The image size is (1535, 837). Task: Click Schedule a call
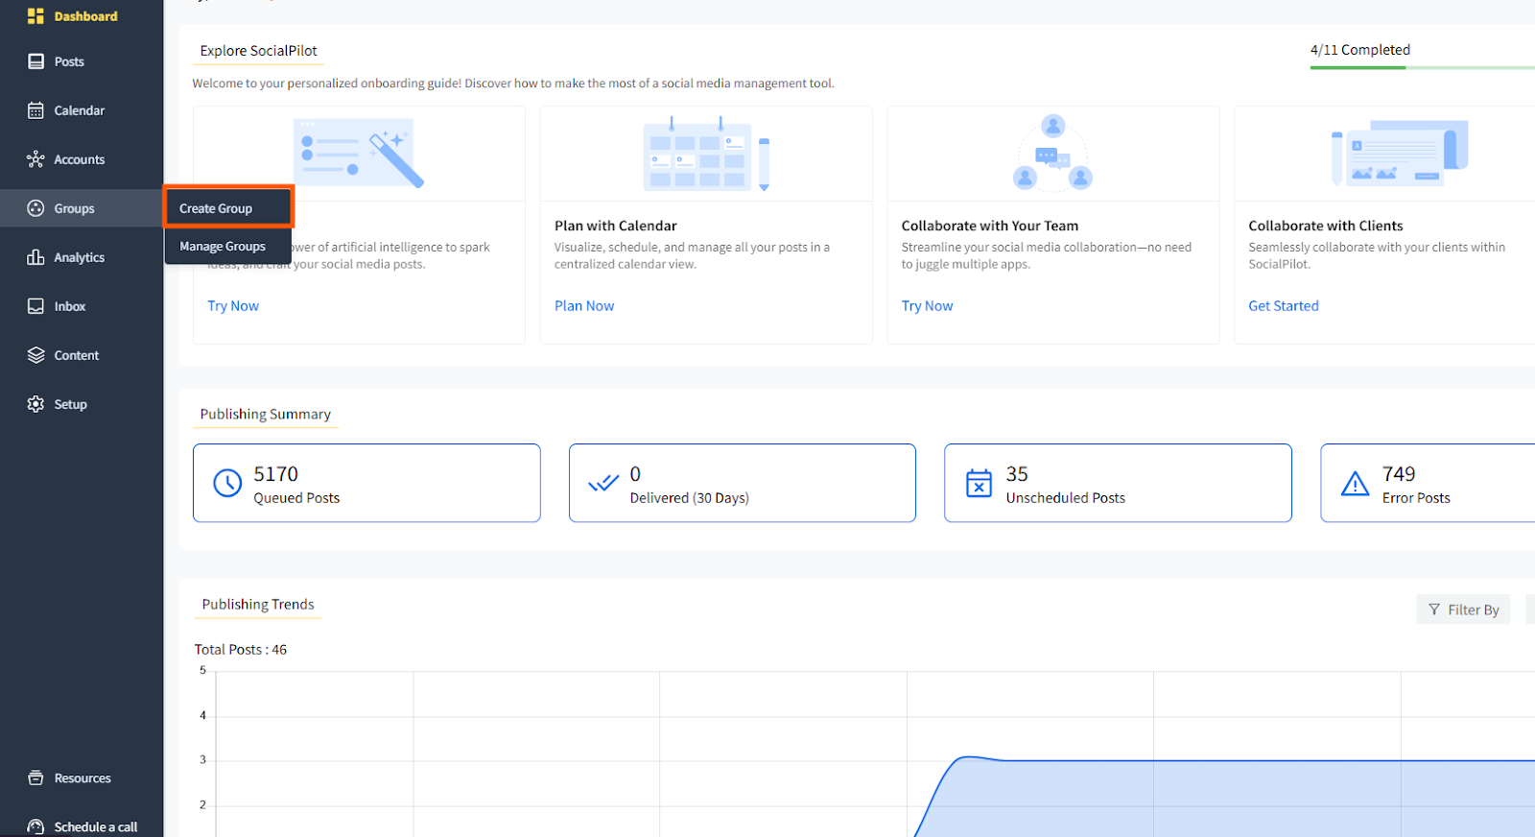(x=82, y=826)
